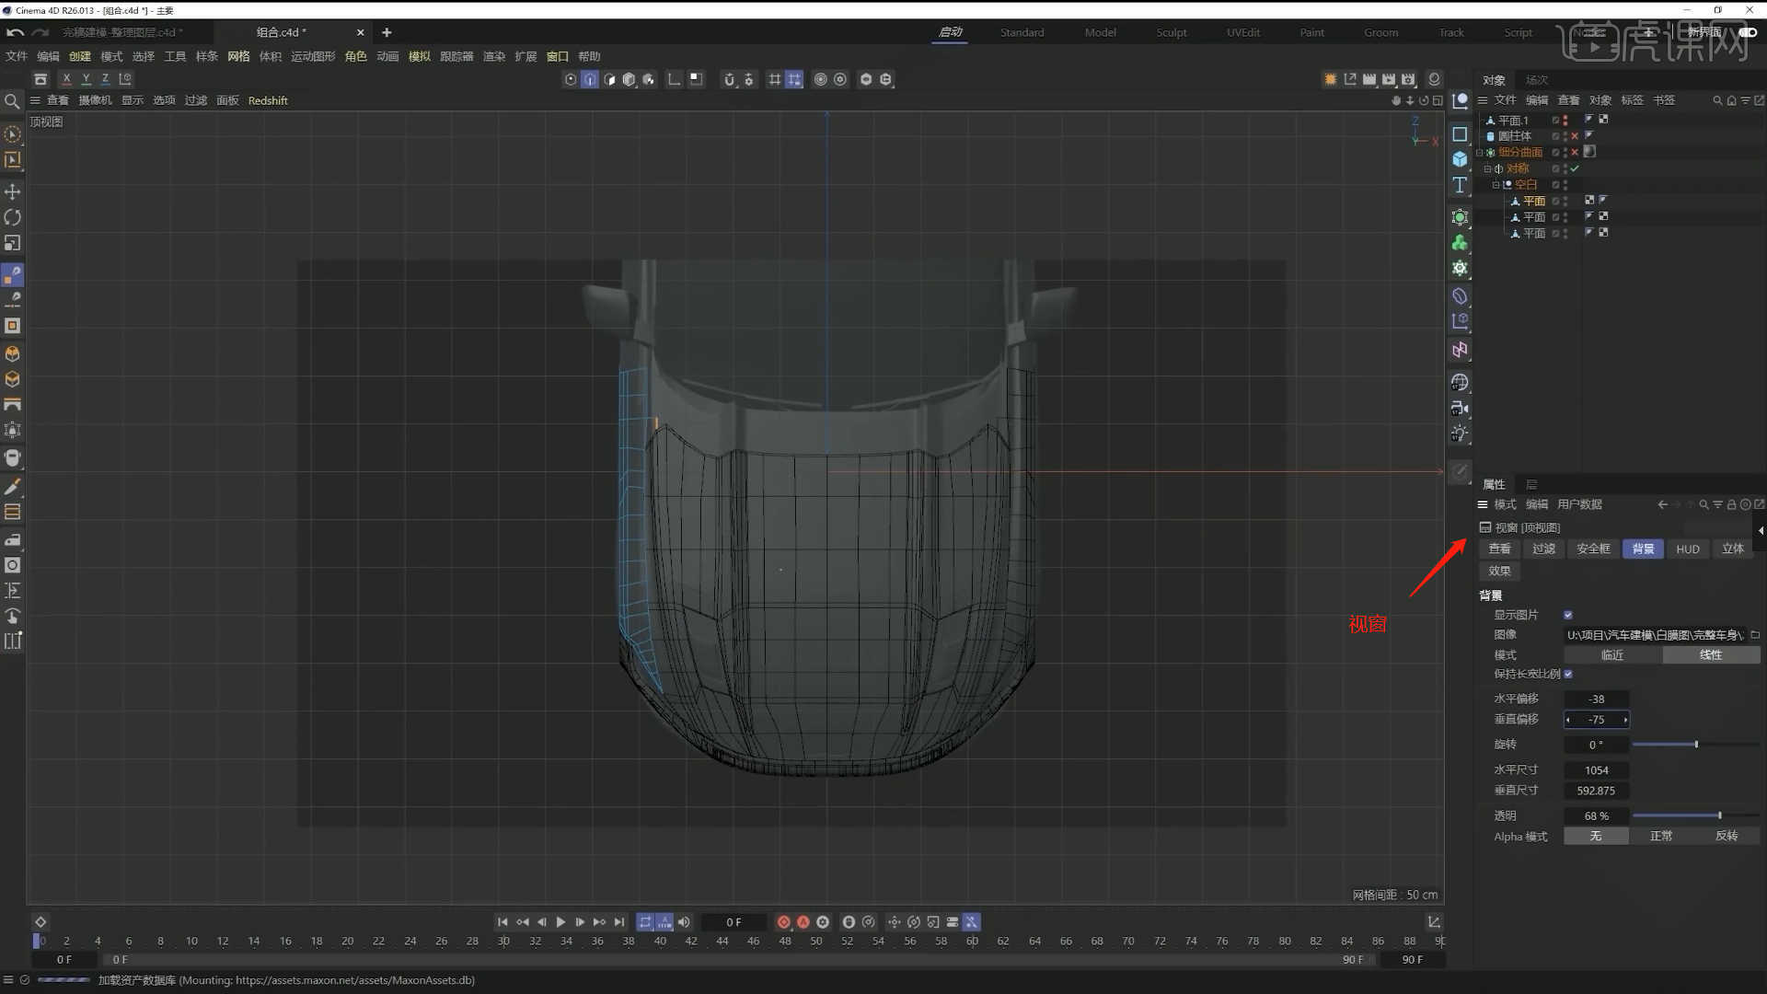Toggle the 显示图片 checkbox
The width and height of the screenshot is (1767, 994).
point(1568,615)
